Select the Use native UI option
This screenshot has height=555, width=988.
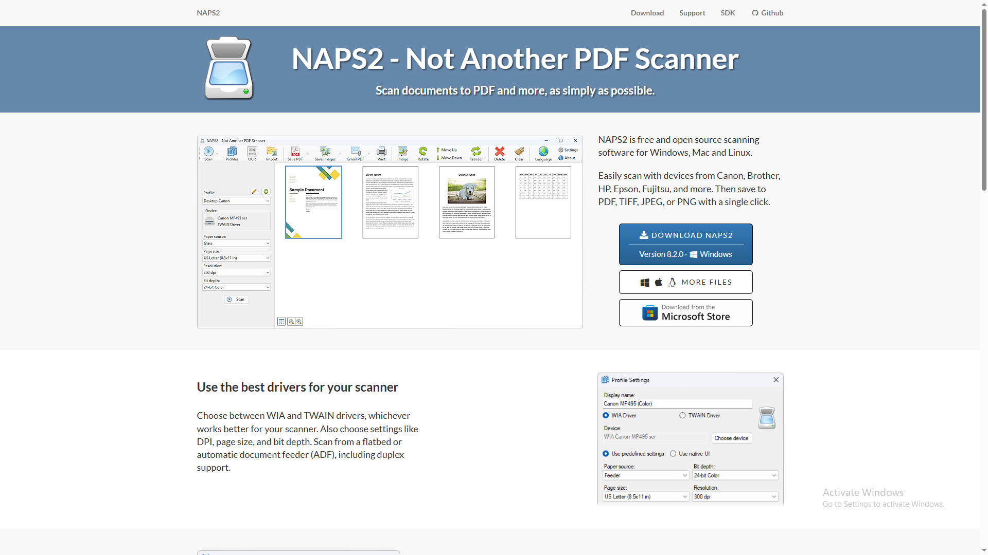[673, 454]
